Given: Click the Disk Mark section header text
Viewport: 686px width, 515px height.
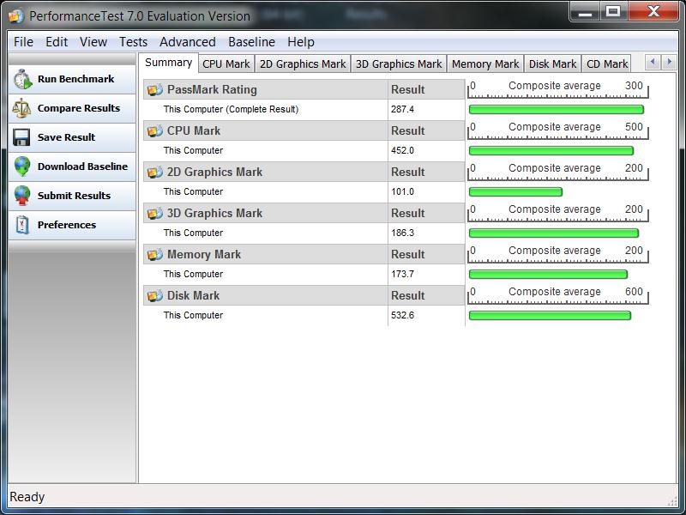Looking at the screenshot, I should (x=194, y=295).
